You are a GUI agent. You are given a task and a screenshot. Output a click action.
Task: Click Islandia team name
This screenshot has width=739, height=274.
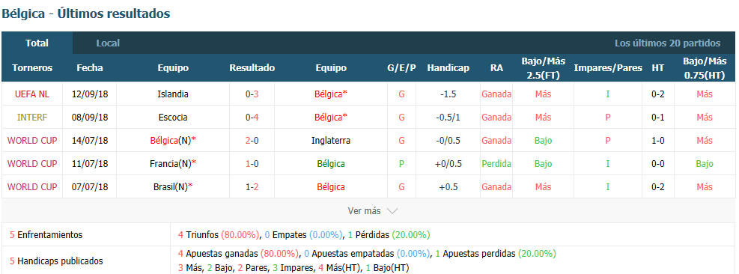173,94
